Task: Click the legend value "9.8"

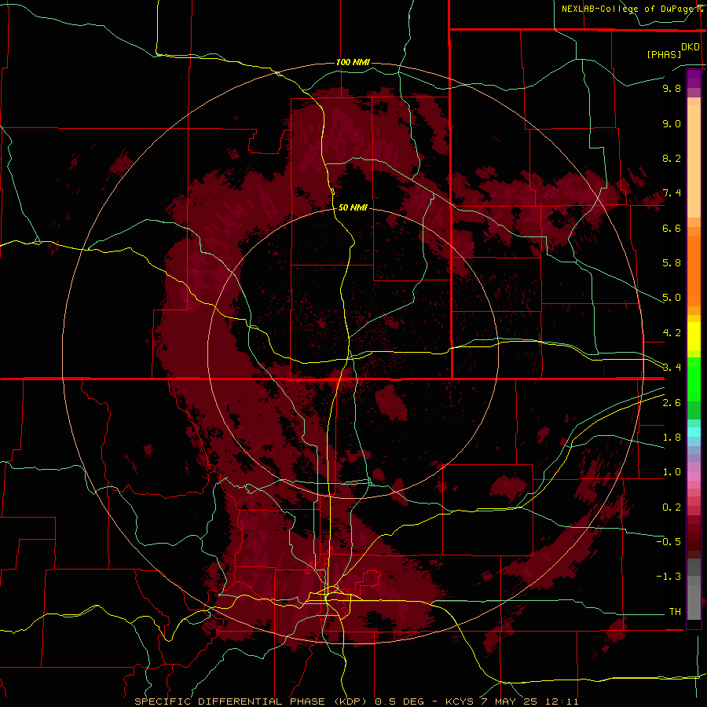Action: (672, 88)
